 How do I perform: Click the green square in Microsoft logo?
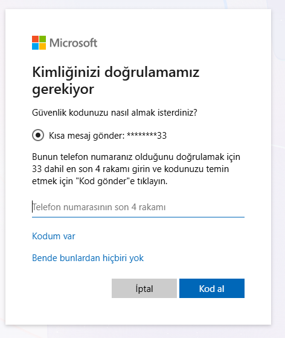pos(42,39)
